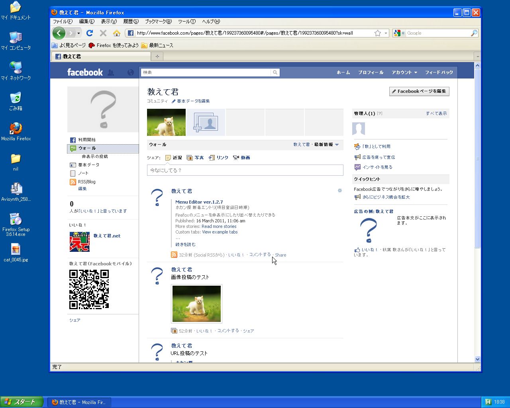The height and width of the screenshot is (408, 510).
Task: Select ウォール in the left sidebar
Action: [x=103, y=148]
